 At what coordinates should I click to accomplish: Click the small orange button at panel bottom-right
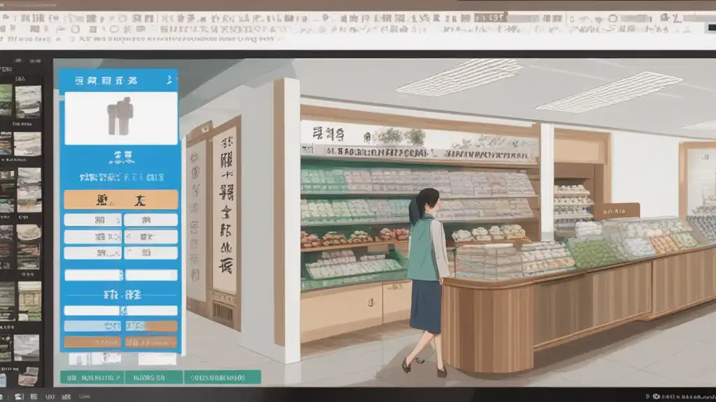150,342
